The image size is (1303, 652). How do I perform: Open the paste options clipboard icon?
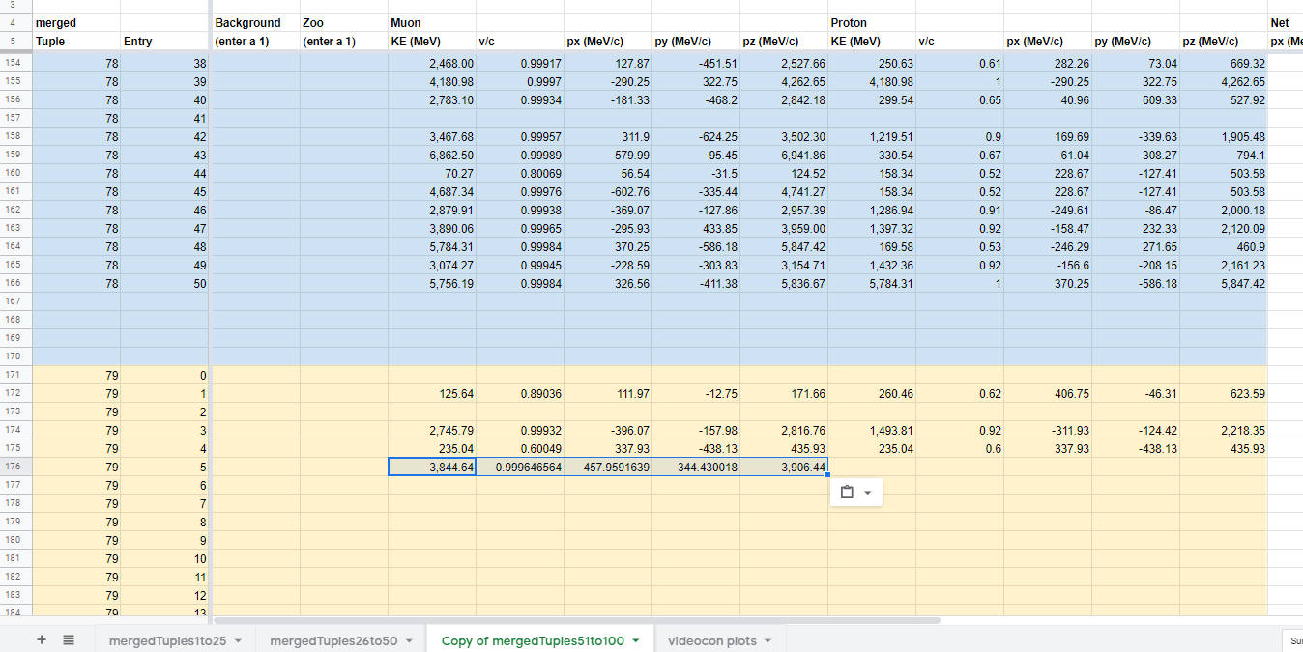click(x=847, y=493)
